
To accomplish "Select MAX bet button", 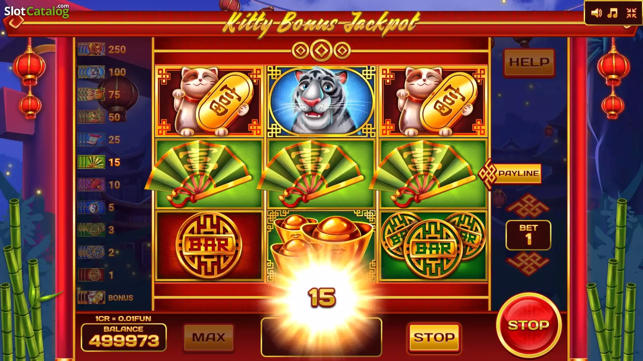I will [209, 338].
